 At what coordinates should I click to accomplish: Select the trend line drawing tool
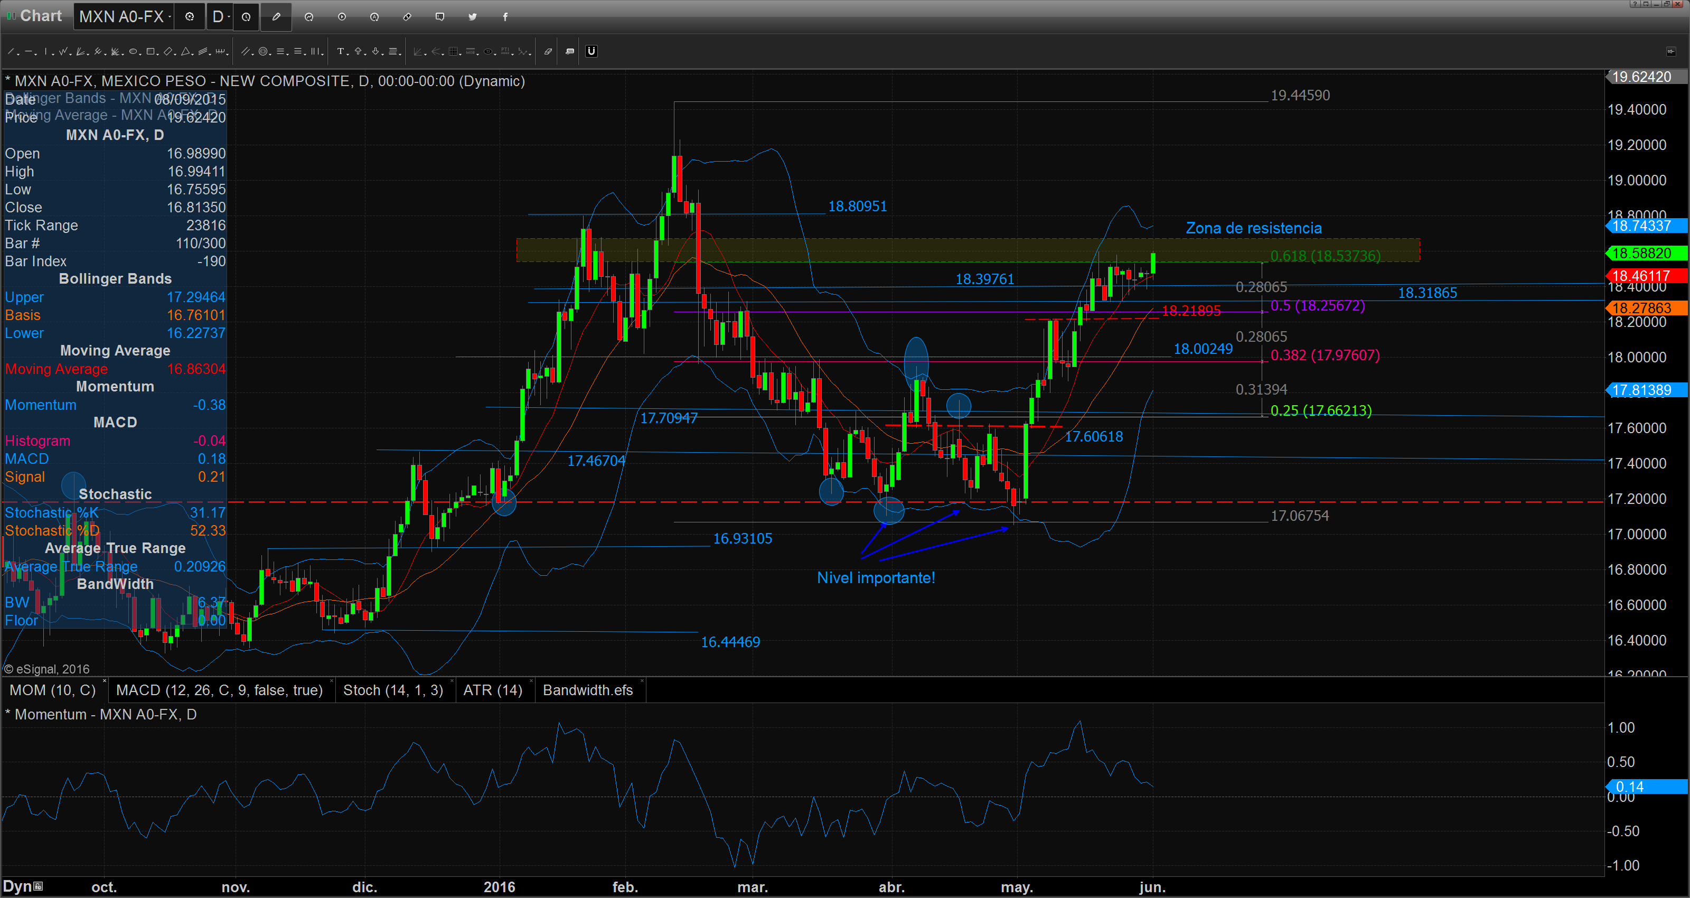[x=11, y=51]
